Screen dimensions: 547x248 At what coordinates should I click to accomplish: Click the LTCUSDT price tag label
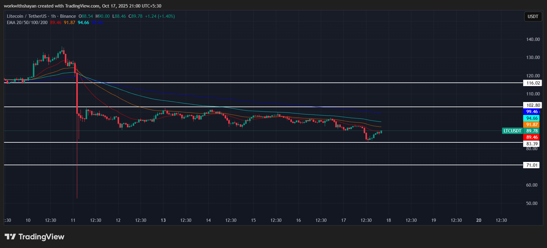(x=512, y=131)
